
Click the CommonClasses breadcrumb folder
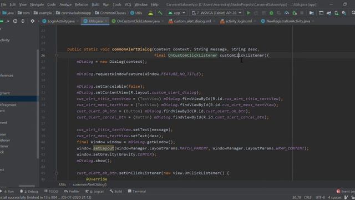click(110, 13)
